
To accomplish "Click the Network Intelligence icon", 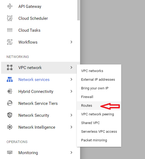I will (10, 127).
